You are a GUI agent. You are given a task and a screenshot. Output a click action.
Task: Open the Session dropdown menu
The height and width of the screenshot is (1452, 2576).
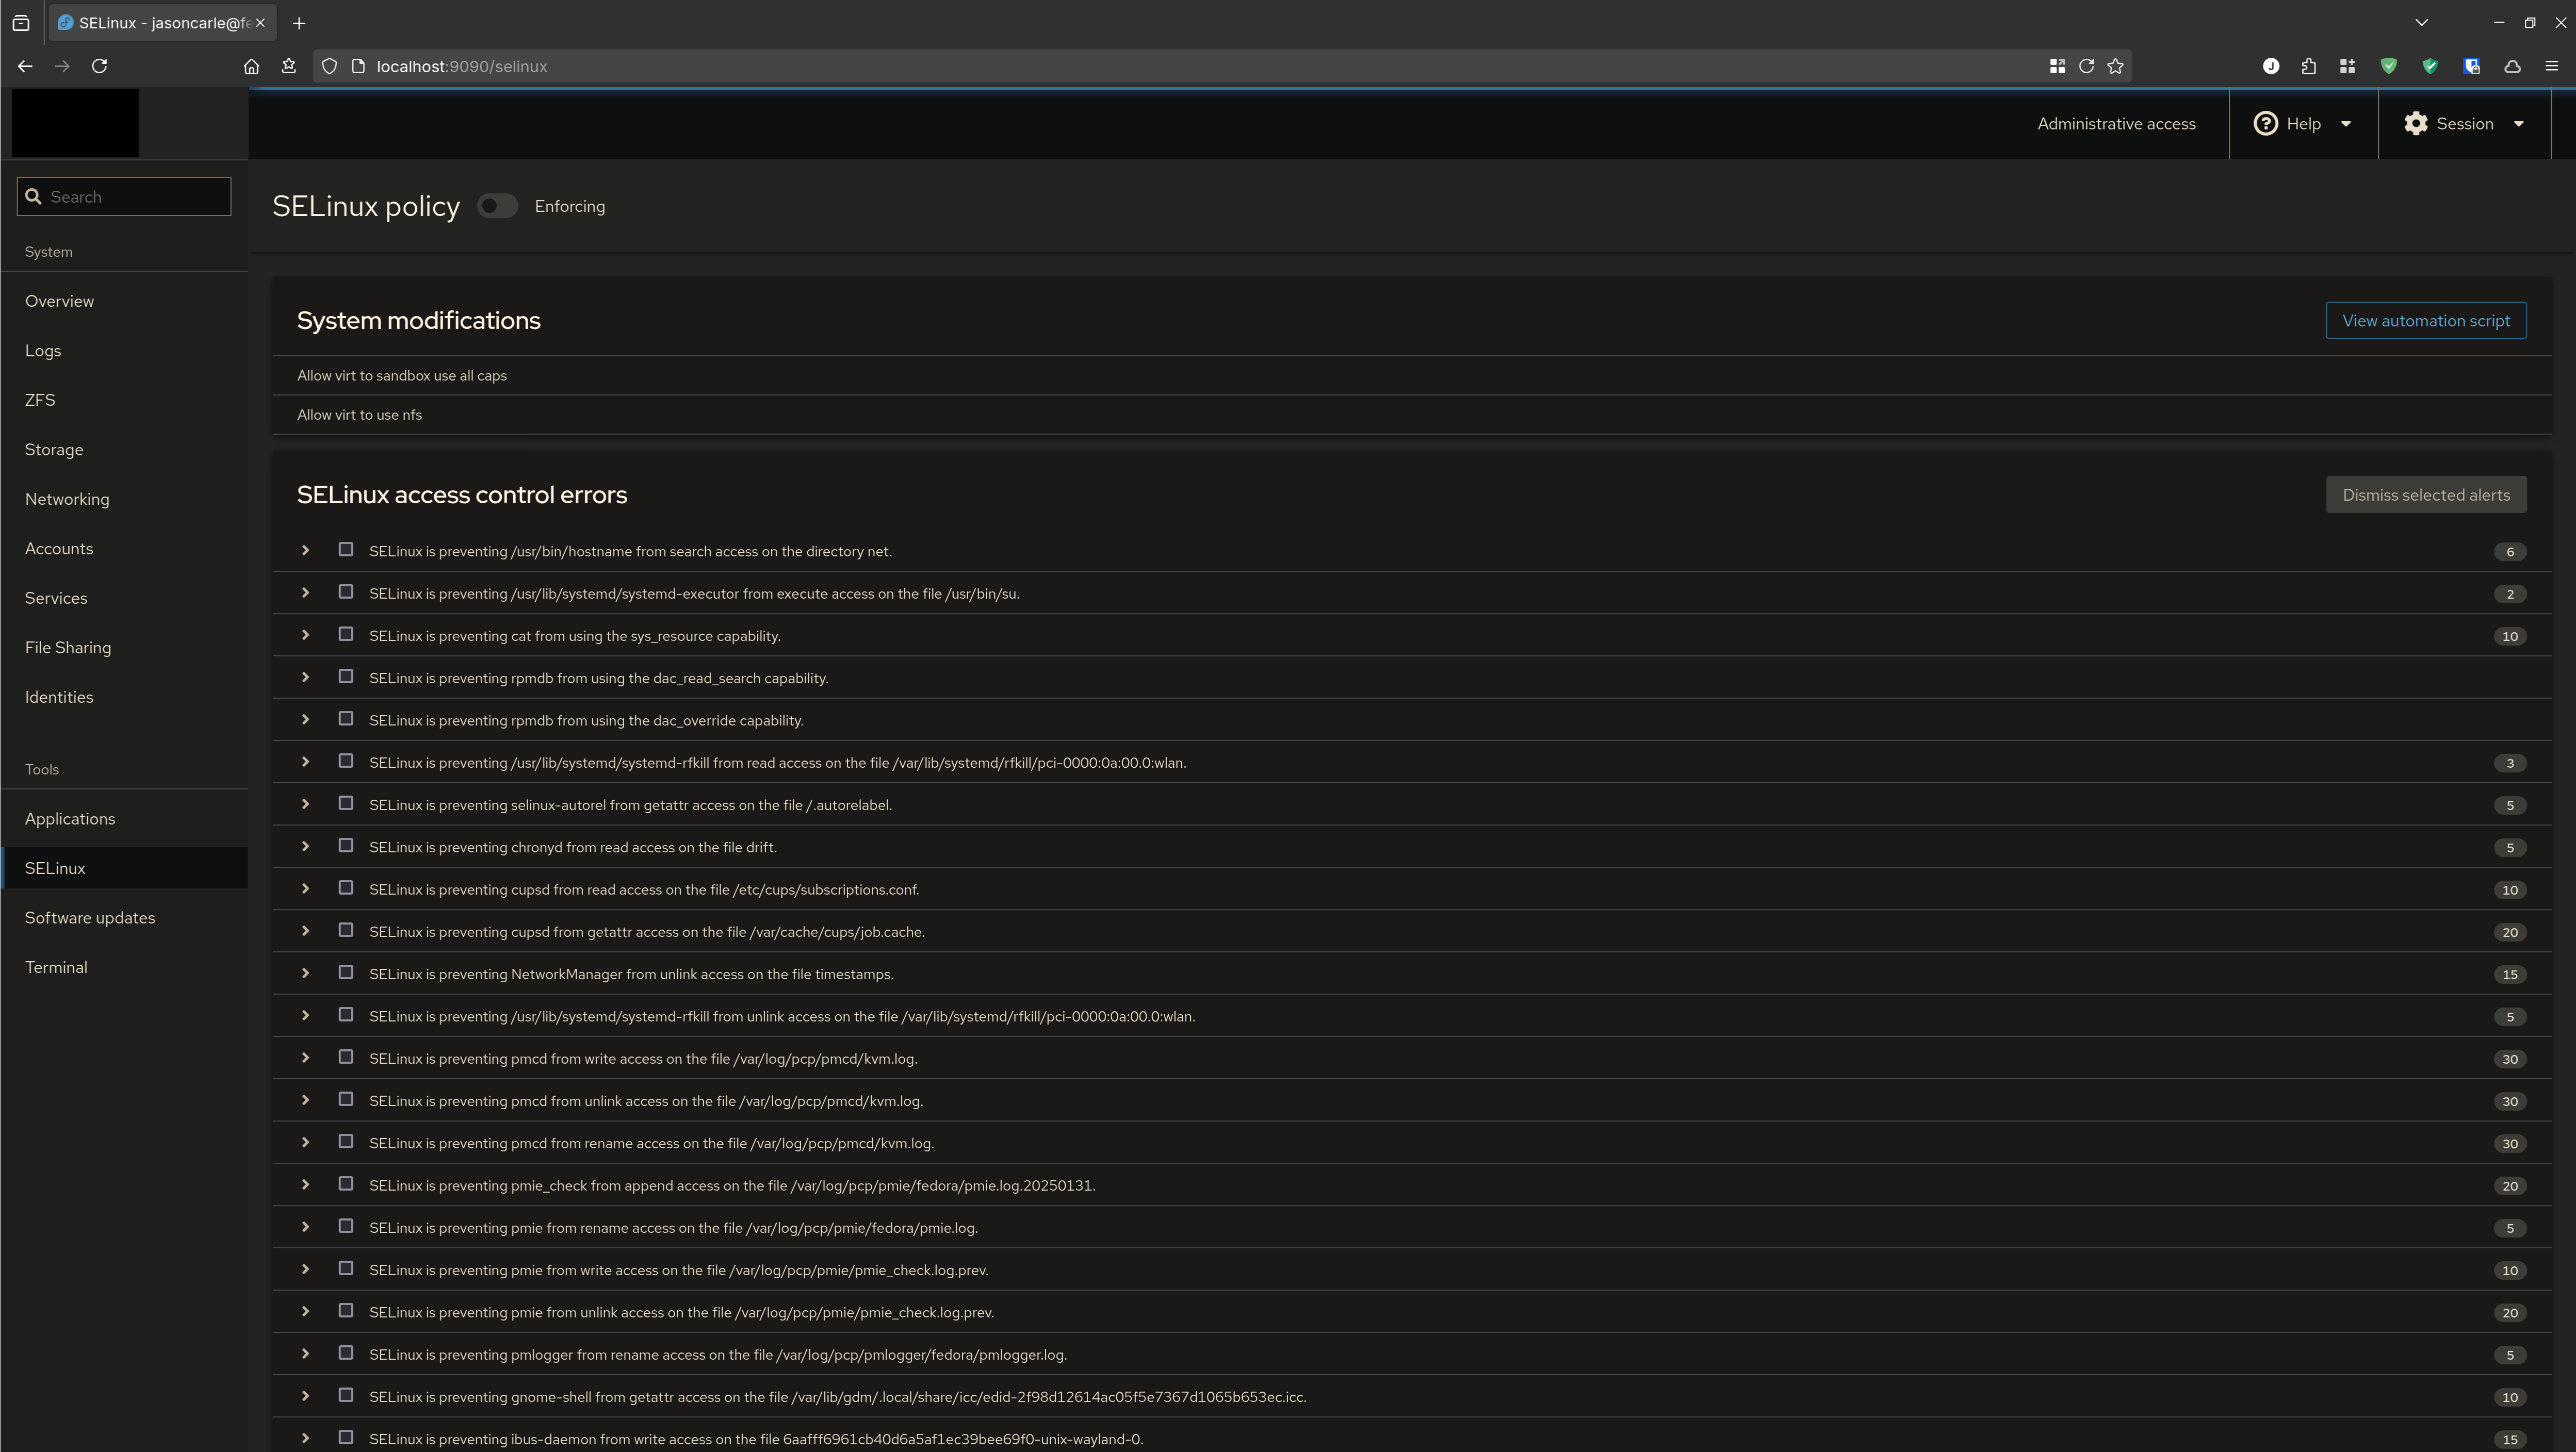(2464, 124)
